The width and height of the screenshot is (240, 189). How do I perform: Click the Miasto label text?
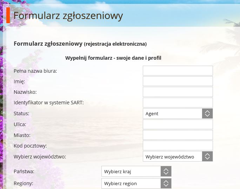click(x=22, y=135)
